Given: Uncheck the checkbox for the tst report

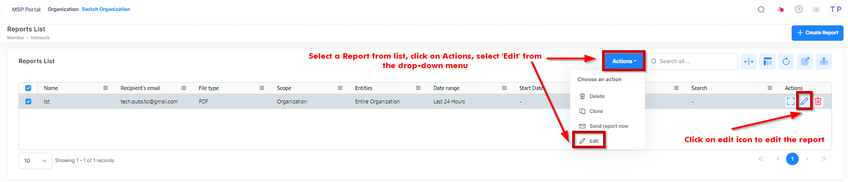Looking at the screenshot, I should click(28, 101).
